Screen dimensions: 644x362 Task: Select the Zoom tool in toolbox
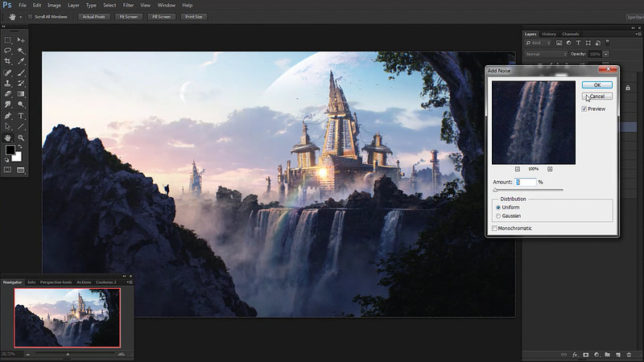[21, 138]
